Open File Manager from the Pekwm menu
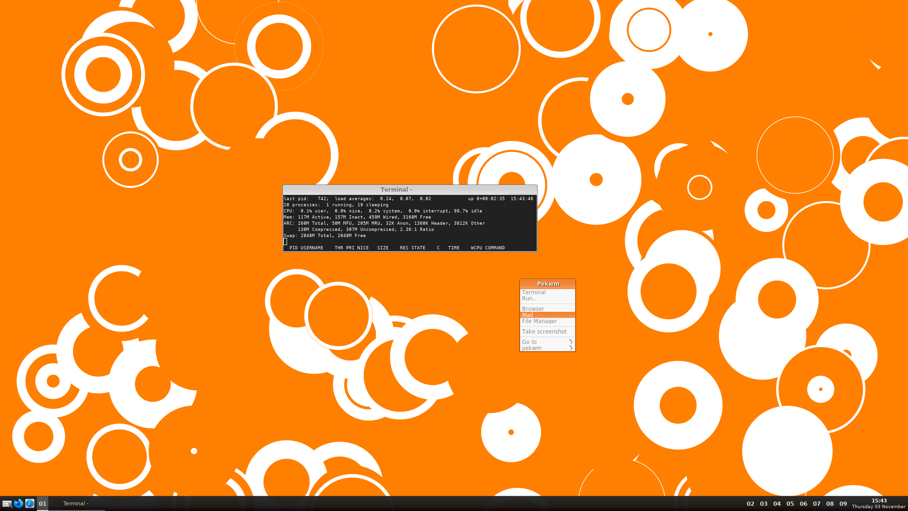The width and height of the screenshot is (908, 511). tap(548, 321)
